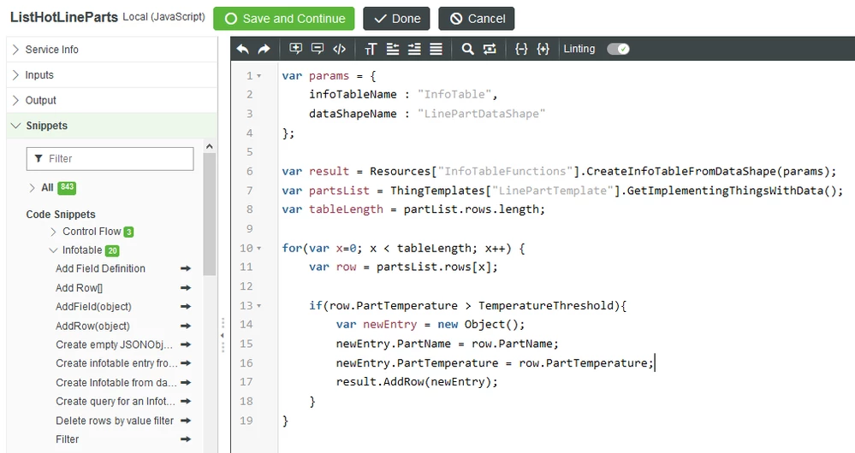Click the 843 count badge beside All
The width and height of the screenshot is (855, 453).
click(x=67, y=187)
